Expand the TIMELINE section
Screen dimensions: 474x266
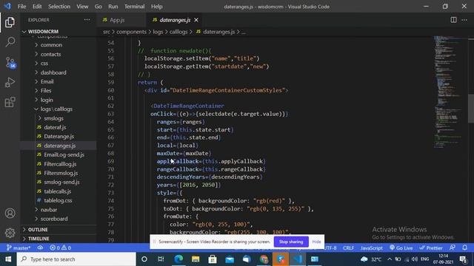pyautogui.click(x=39, y=239)
